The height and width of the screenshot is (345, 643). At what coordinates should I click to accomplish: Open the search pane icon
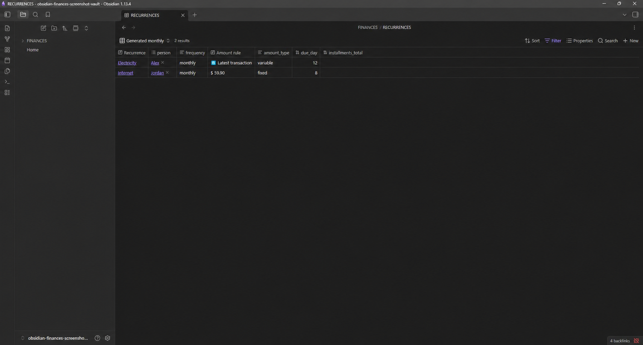click(35, 15)
